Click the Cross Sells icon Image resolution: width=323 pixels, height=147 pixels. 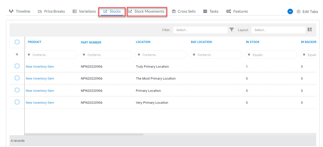174,11
